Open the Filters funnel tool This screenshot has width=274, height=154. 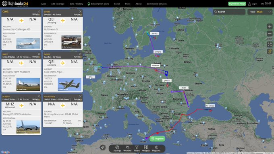137,149
